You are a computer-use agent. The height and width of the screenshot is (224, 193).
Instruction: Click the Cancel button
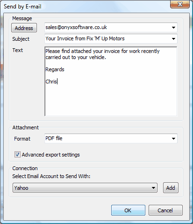coord(165,210)
